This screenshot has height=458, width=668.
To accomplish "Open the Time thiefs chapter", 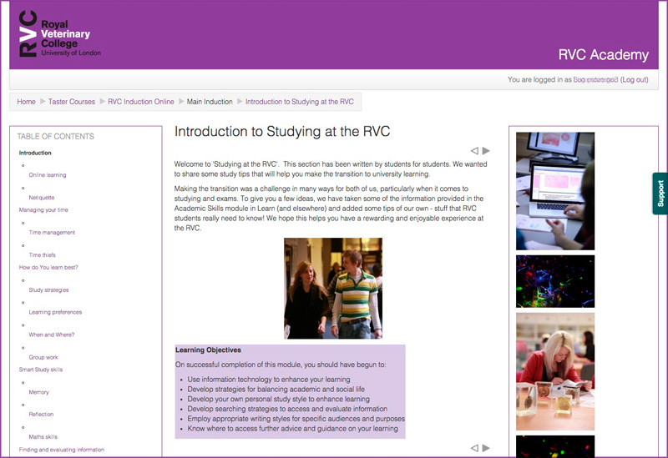I will pos(43,255).
